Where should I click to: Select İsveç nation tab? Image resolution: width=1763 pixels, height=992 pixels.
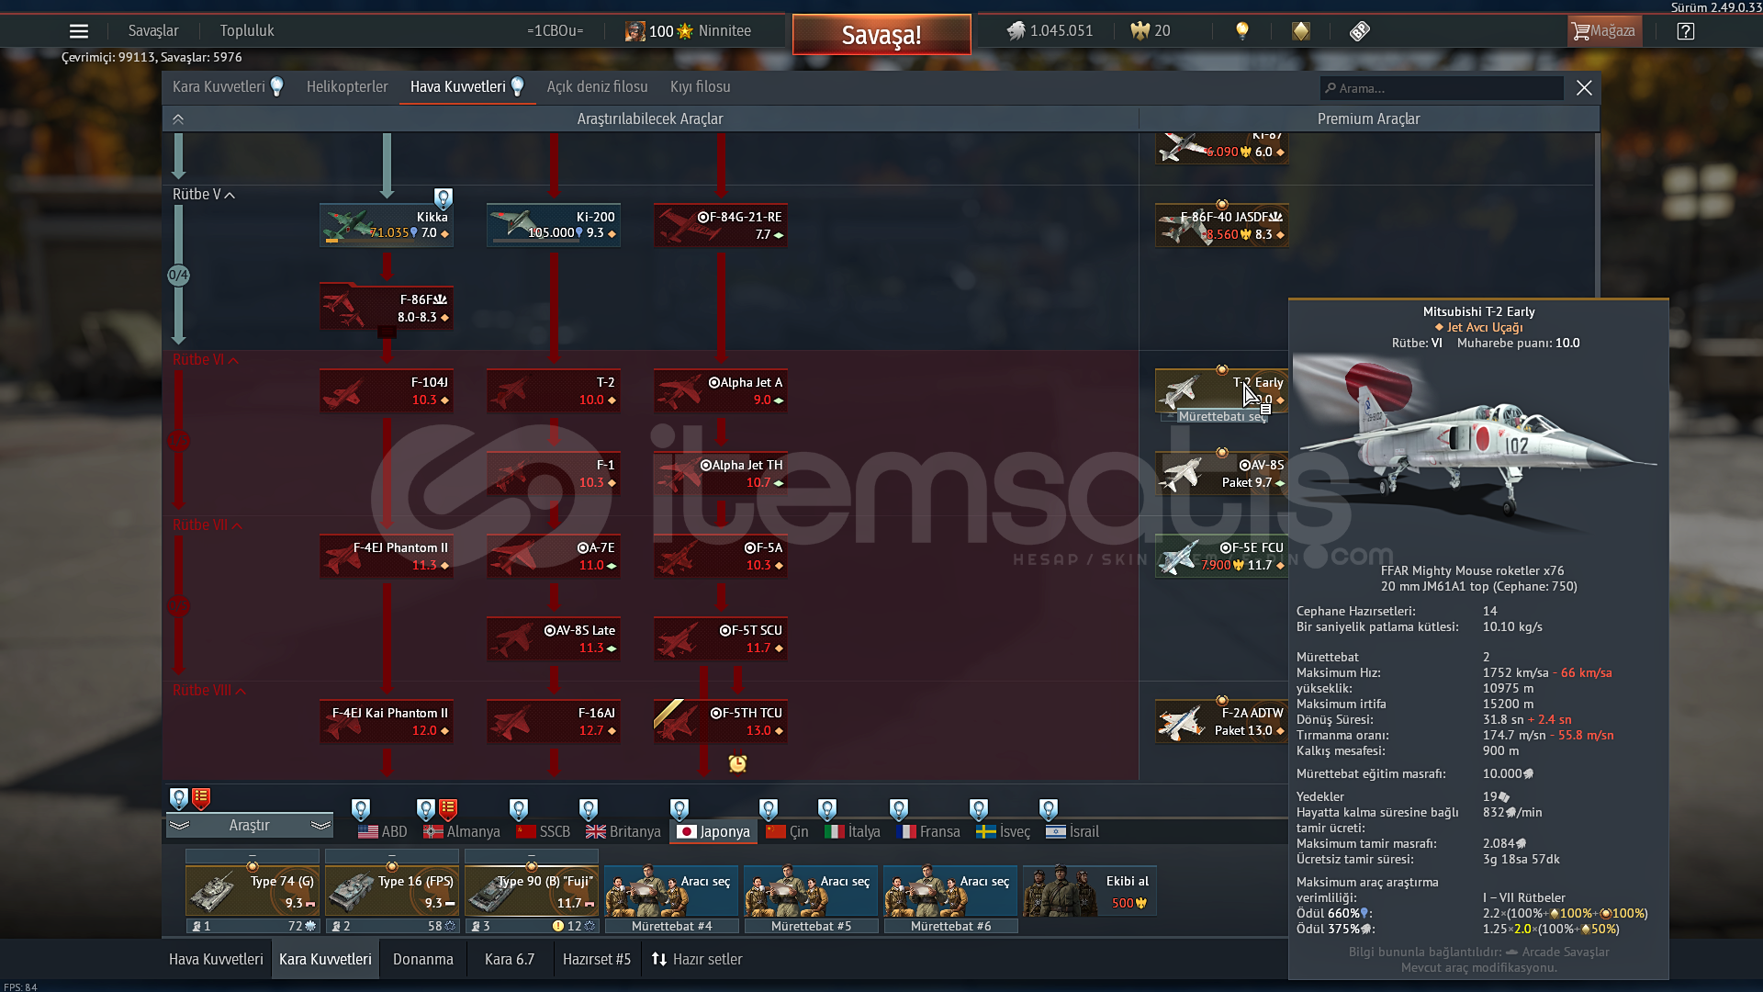pos(1004,832)
